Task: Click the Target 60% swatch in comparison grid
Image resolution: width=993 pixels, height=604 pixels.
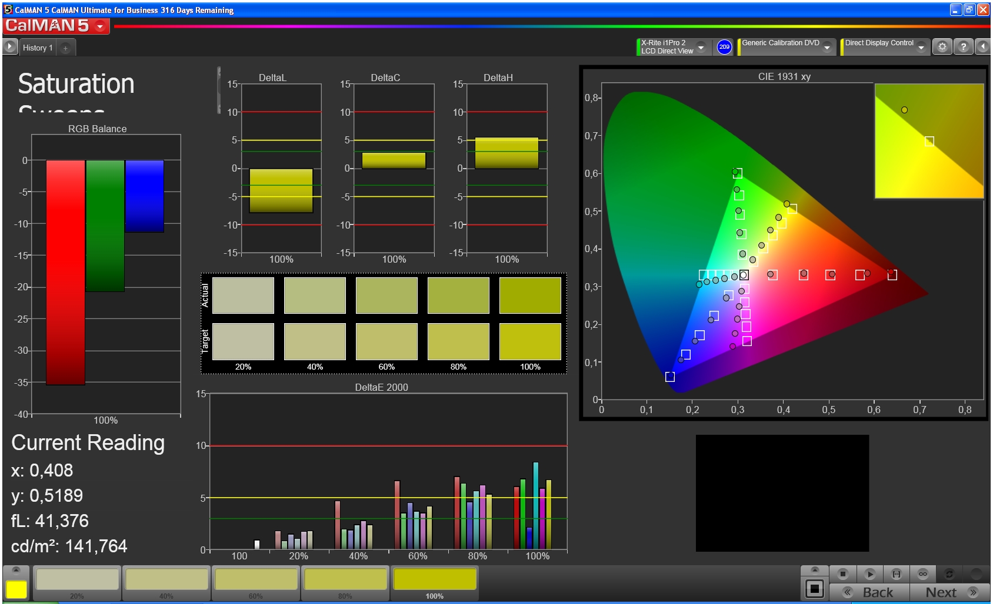Action: pyautogui.click(x=386, y=341)
